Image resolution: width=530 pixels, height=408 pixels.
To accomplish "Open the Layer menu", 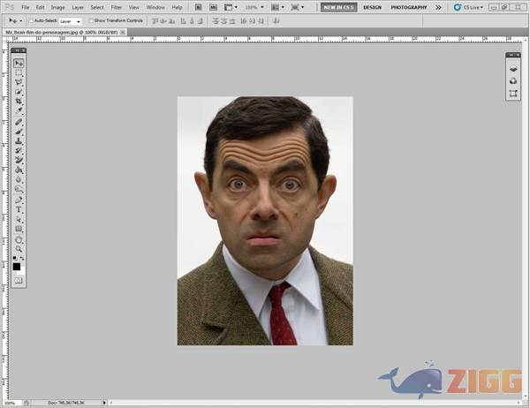I will [x=78, y=7].
